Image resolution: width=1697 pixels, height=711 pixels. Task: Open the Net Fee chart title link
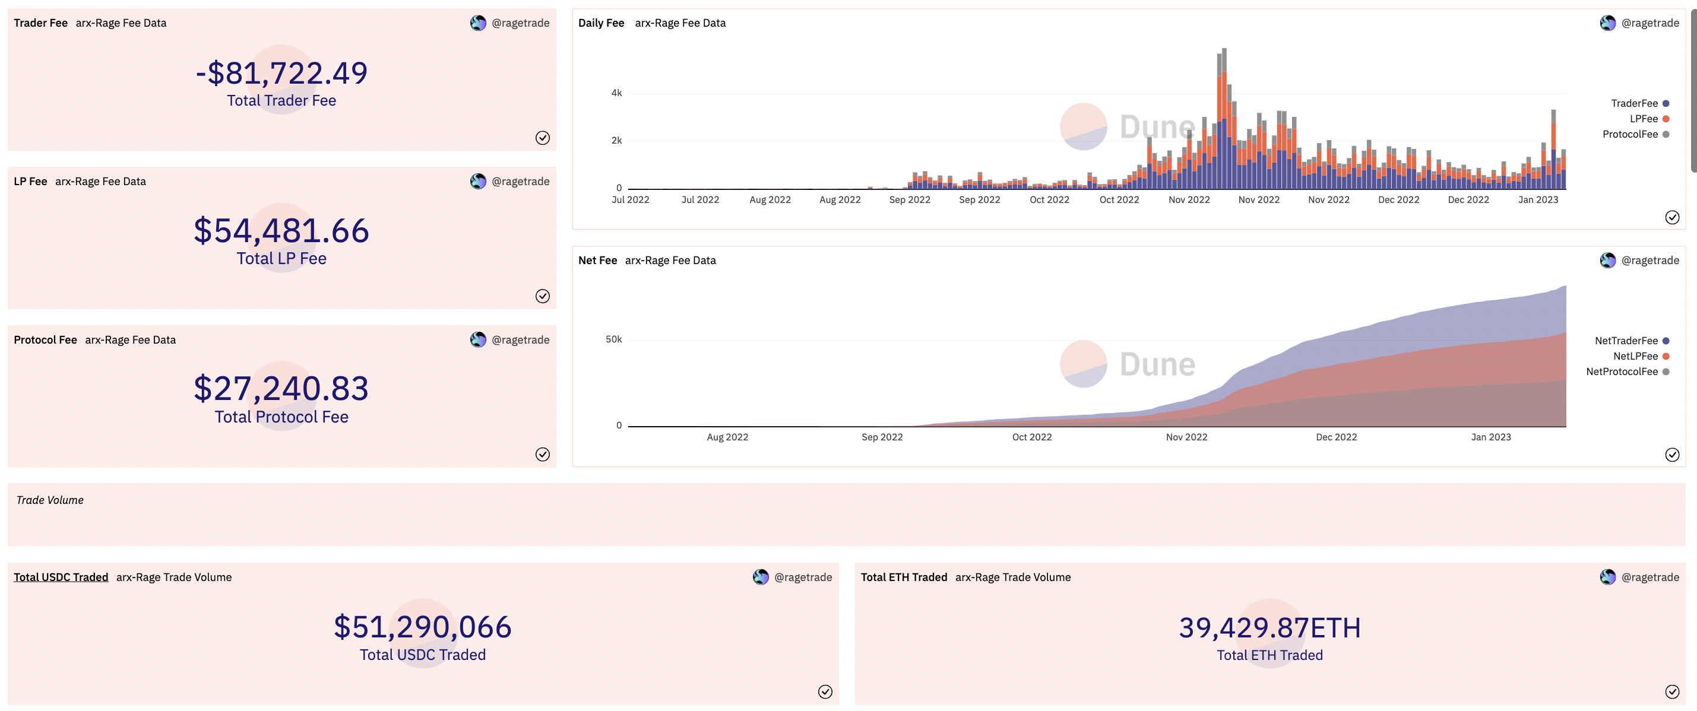tap(597, 261)
